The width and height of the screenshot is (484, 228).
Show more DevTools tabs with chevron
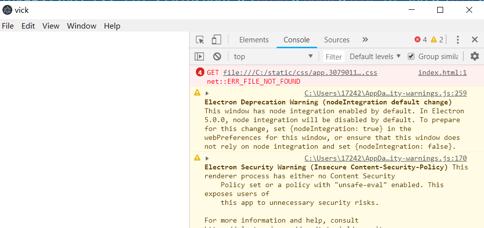[365, 39]
